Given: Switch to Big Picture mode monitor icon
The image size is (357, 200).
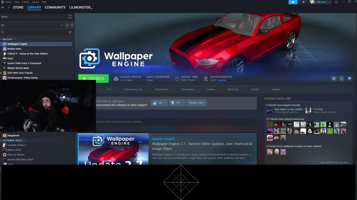Looking at the screenshot, I should [336, 2].
